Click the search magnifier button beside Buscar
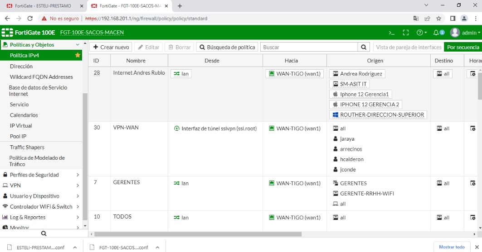The image size is (482, 252). click(x=364, y=47)
